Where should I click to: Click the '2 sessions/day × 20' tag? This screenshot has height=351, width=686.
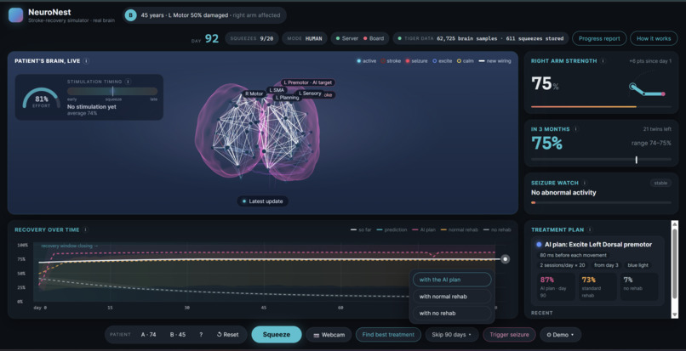click(x=563, y=265)
